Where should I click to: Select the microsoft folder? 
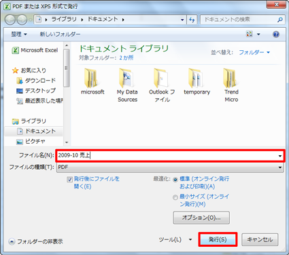click(x=92, y=81)
